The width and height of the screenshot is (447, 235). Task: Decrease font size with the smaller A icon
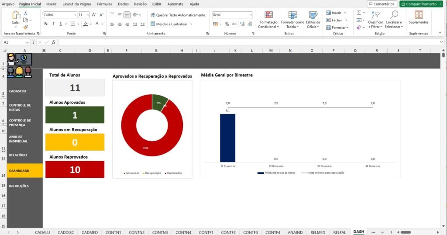coord(101,15)
